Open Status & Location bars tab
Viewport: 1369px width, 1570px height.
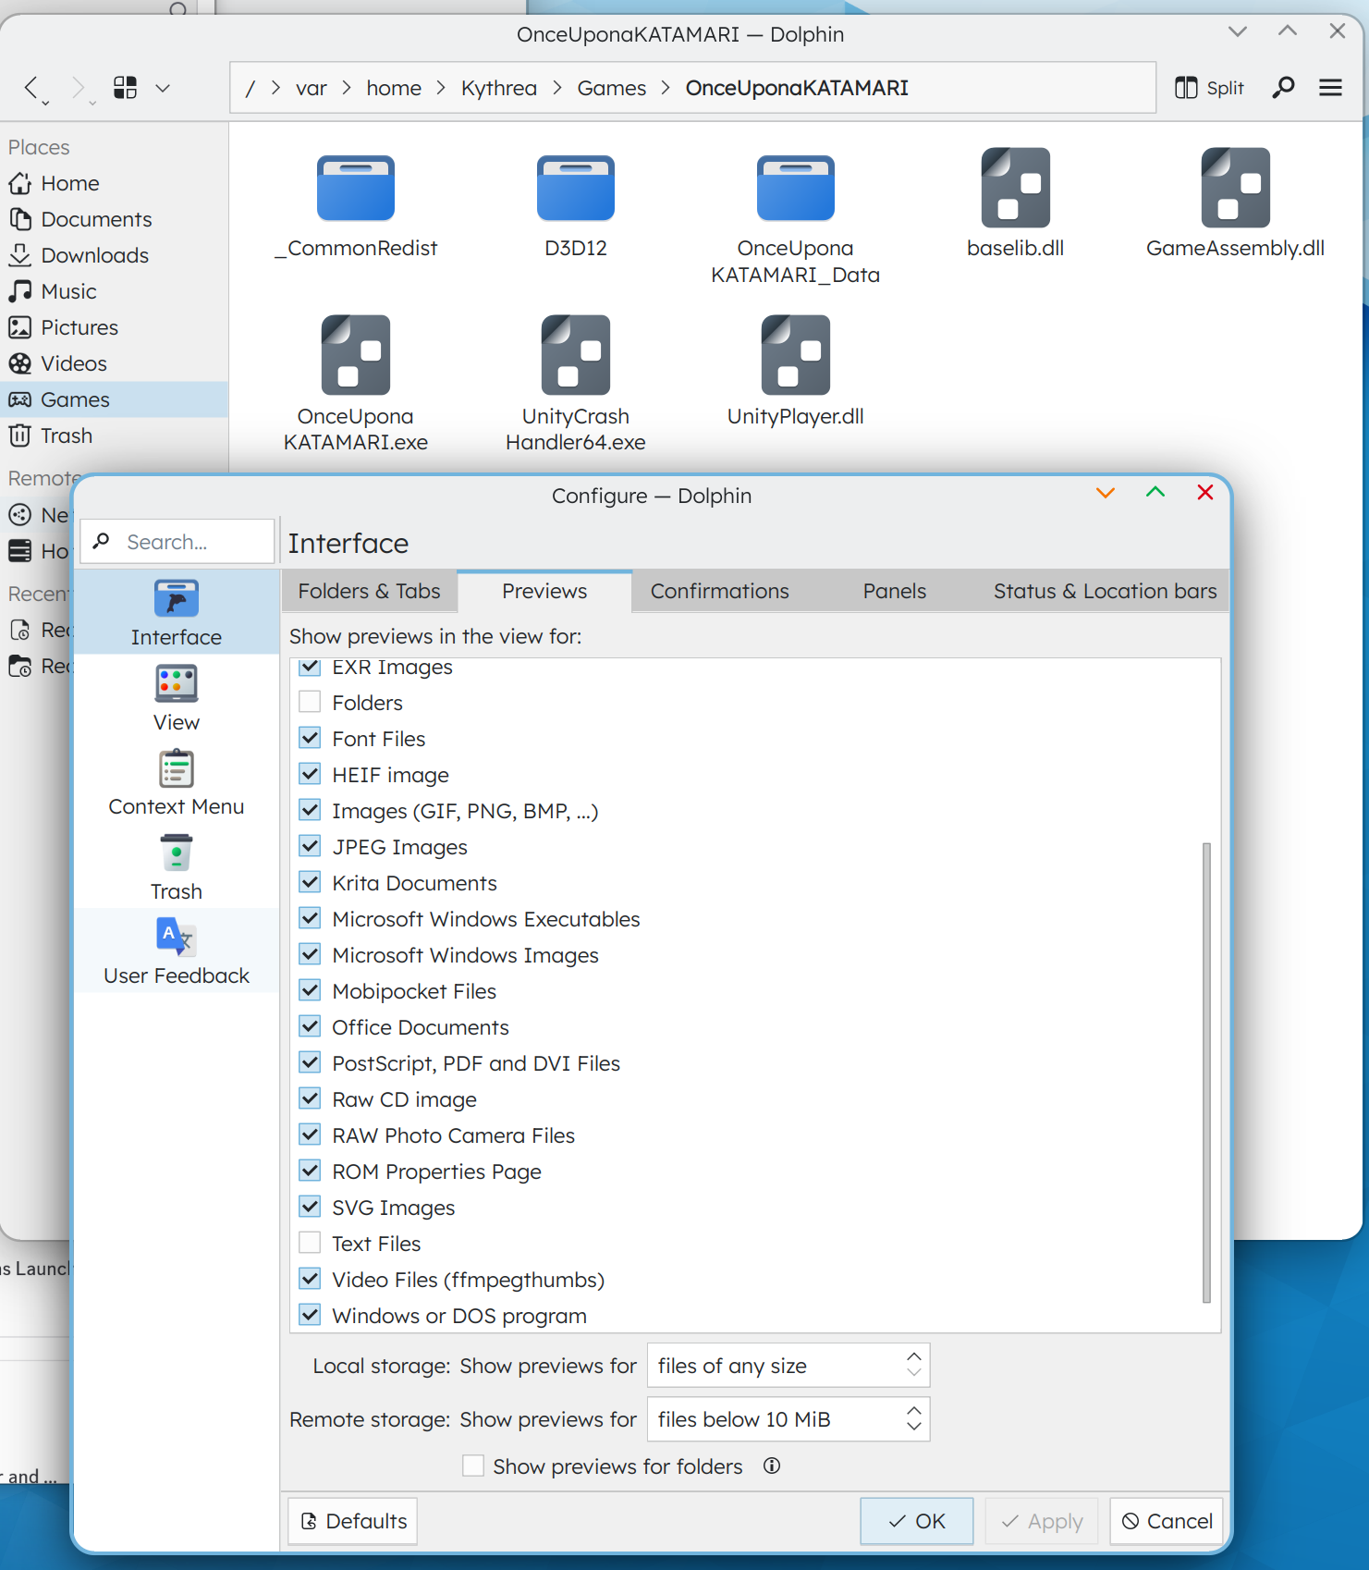1106,591
